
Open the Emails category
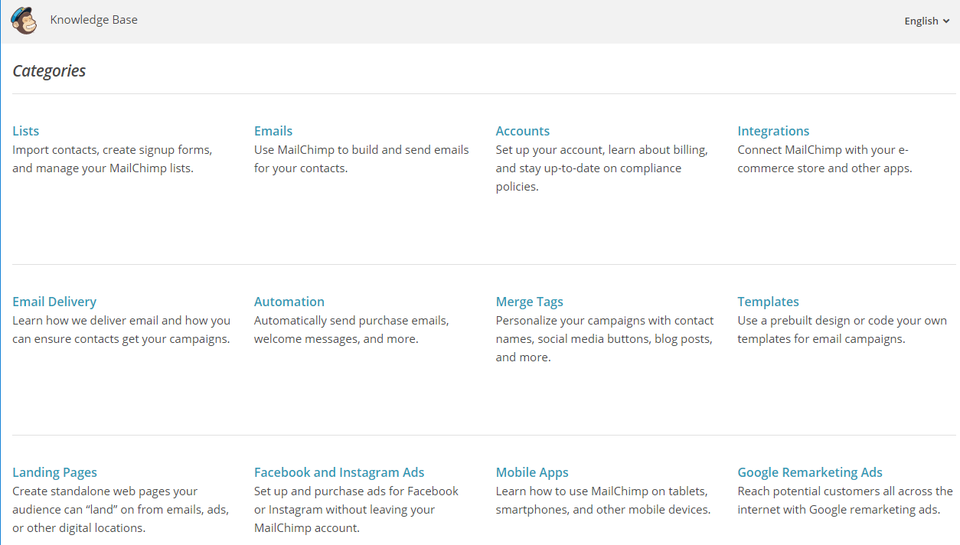273,130
